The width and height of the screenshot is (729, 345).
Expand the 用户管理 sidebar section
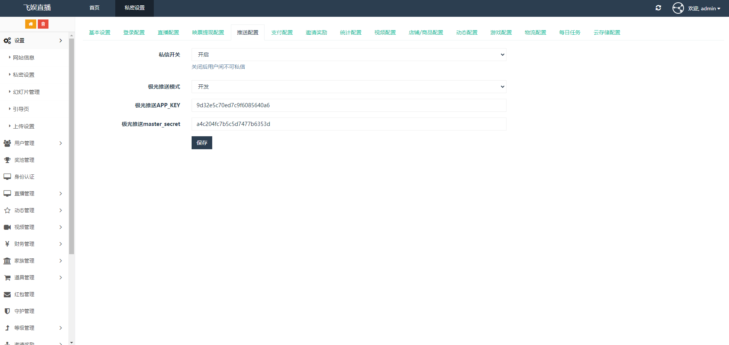click(34, 143)
